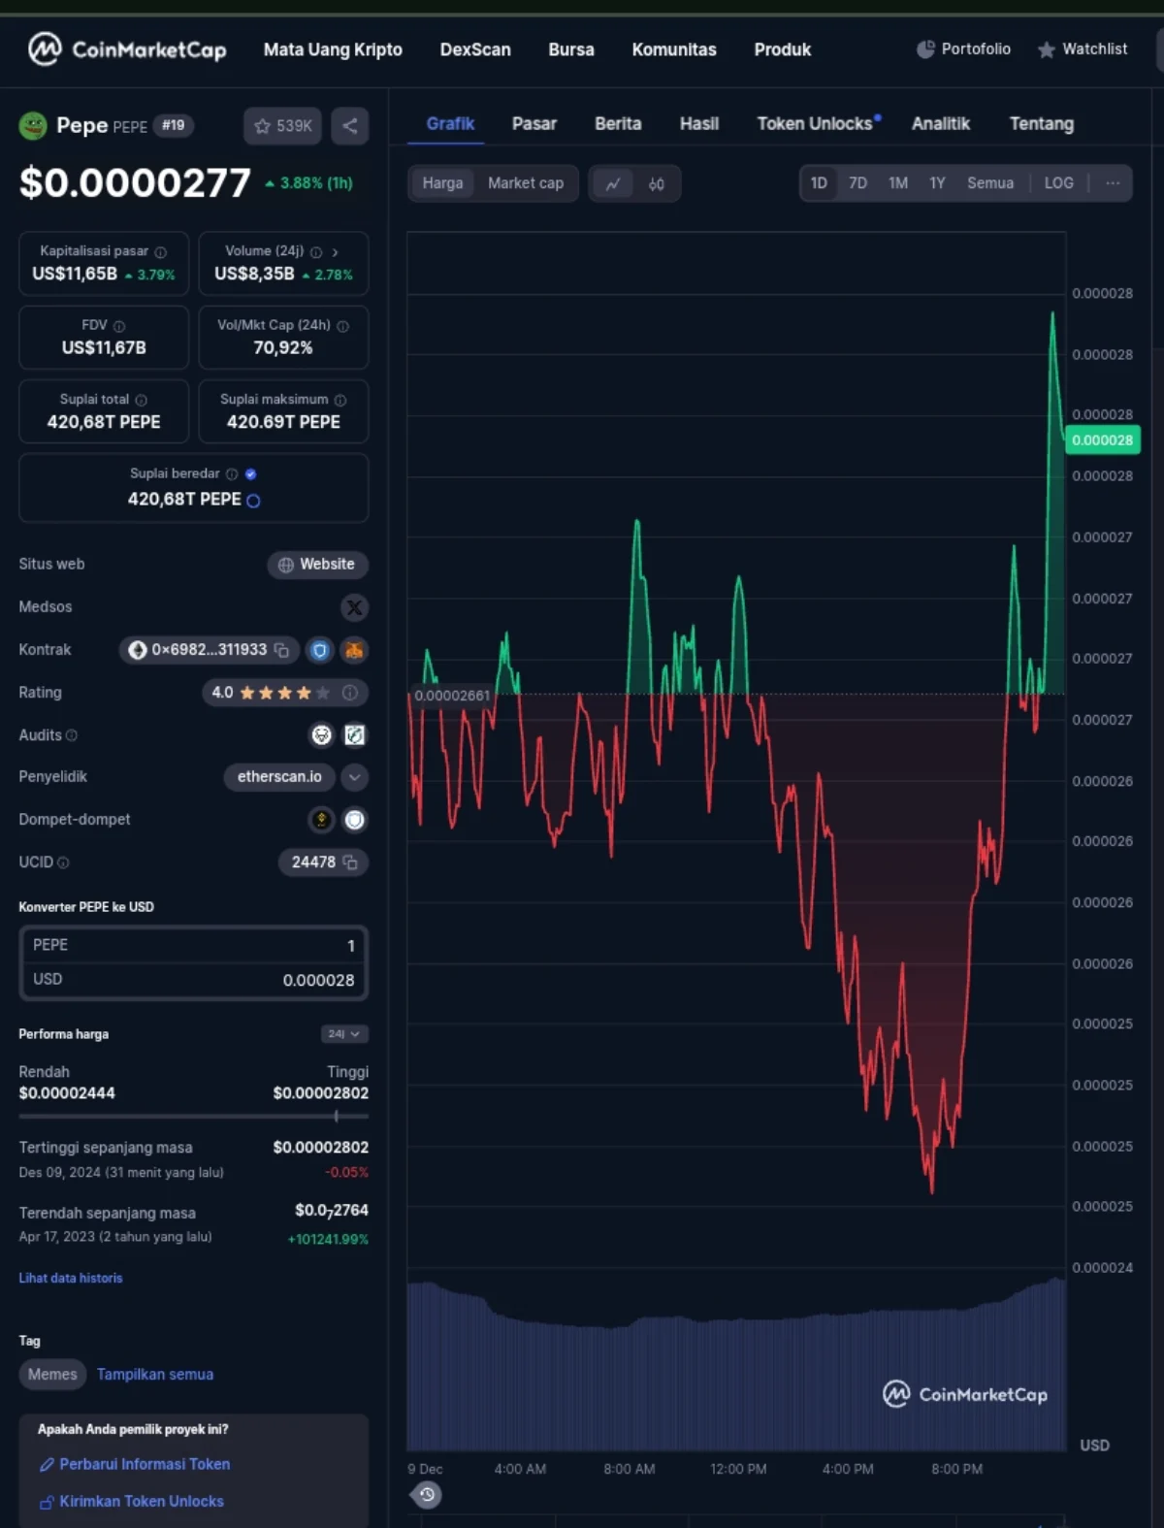Switch the chart to the candlestick view
The width and height of the screenshot is (1164, 1528).
657,183
